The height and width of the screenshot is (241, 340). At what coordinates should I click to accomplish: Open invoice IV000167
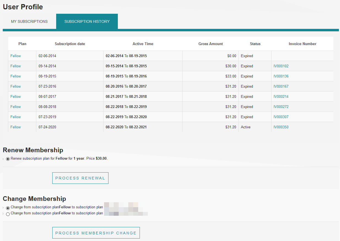coord(281,86)
